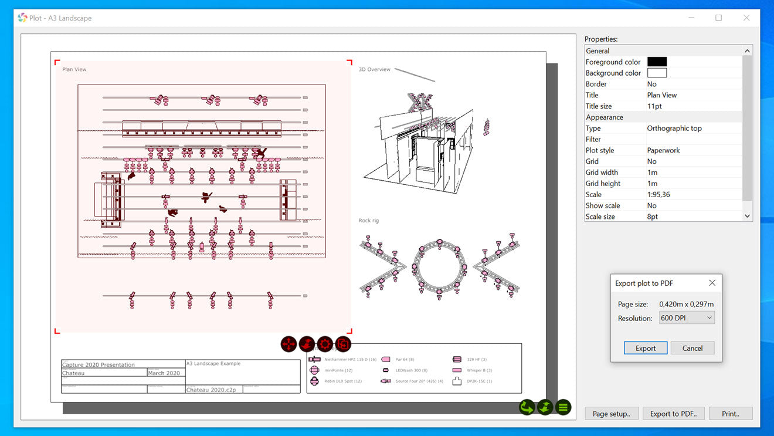Open the Resolution 600 DPI dropdown

(687, 318)
